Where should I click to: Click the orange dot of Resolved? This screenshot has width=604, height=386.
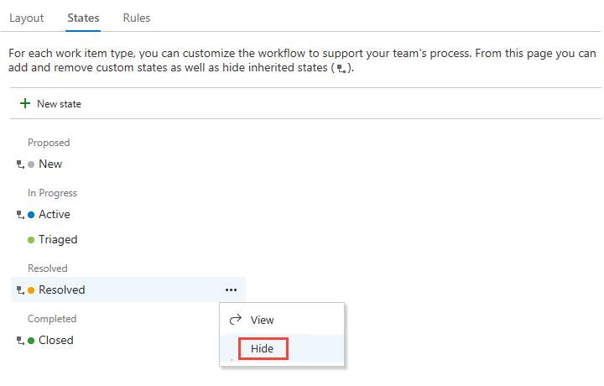tap(31, 290)
